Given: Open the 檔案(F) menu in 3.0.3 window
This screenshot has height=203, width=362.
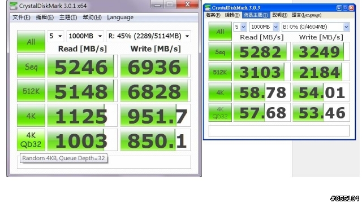Looking at the screenshot, I should (213, 15).
